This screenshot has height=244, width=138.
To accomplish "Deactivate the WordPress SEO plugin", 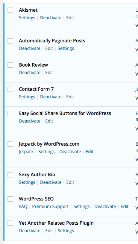I will (x=105, y=207).
